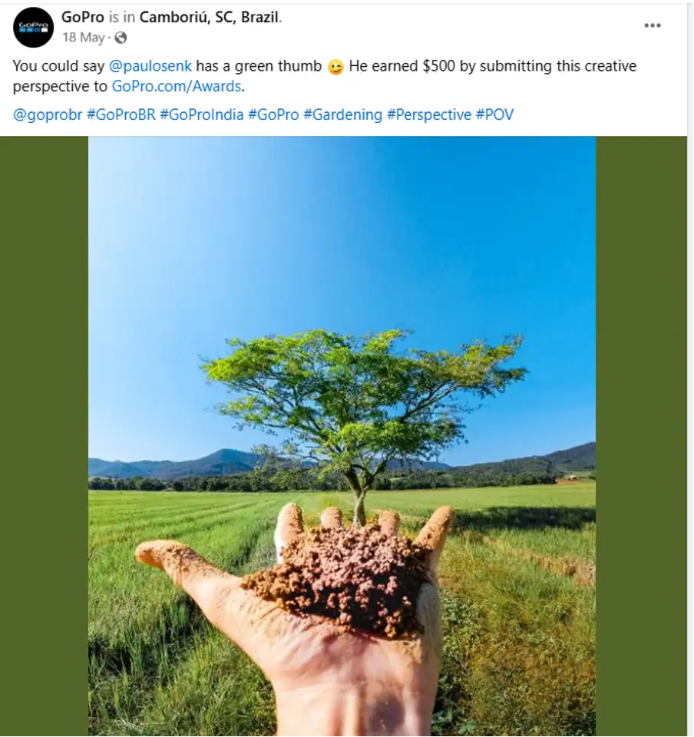Open the #GoProIndia hashtag

[x=201, y=114]
